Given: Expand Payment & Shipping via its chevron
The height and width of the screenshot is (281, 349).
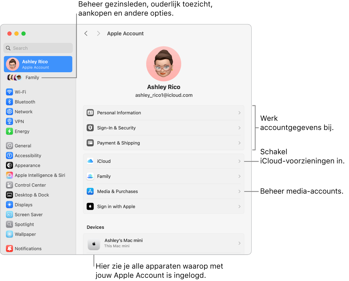Looking at the screenshot, I should pyautogui.click(x=239, y=143).
